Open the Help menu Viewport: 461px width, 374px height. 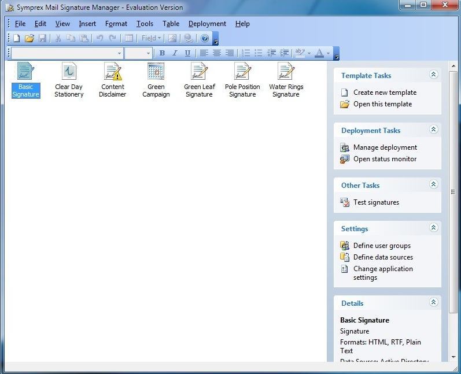(242, 24)
